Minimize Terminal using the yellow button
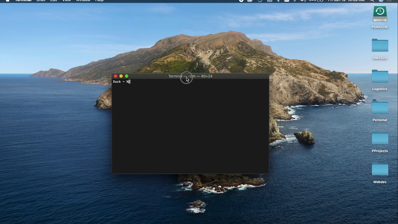The width and height of the screenshot is (398, 224). [x=121, y=76]
